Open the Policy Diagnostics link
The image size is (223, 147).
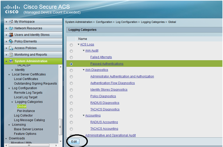tap(103, 96)
